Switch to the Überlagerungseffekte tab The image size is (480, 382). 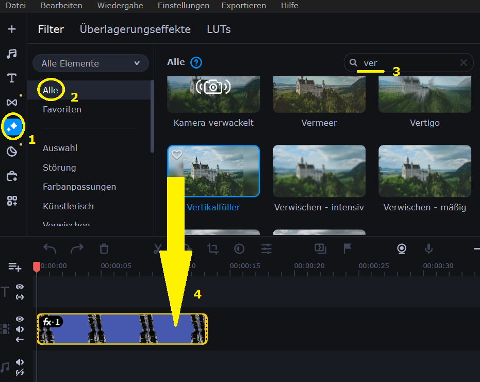click(135, 29)
